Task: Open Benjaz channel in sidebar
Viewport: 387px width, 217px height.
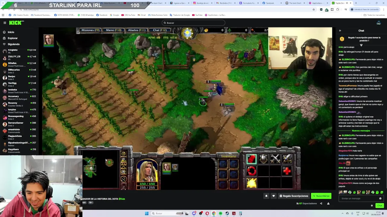Action: (19, 77)
